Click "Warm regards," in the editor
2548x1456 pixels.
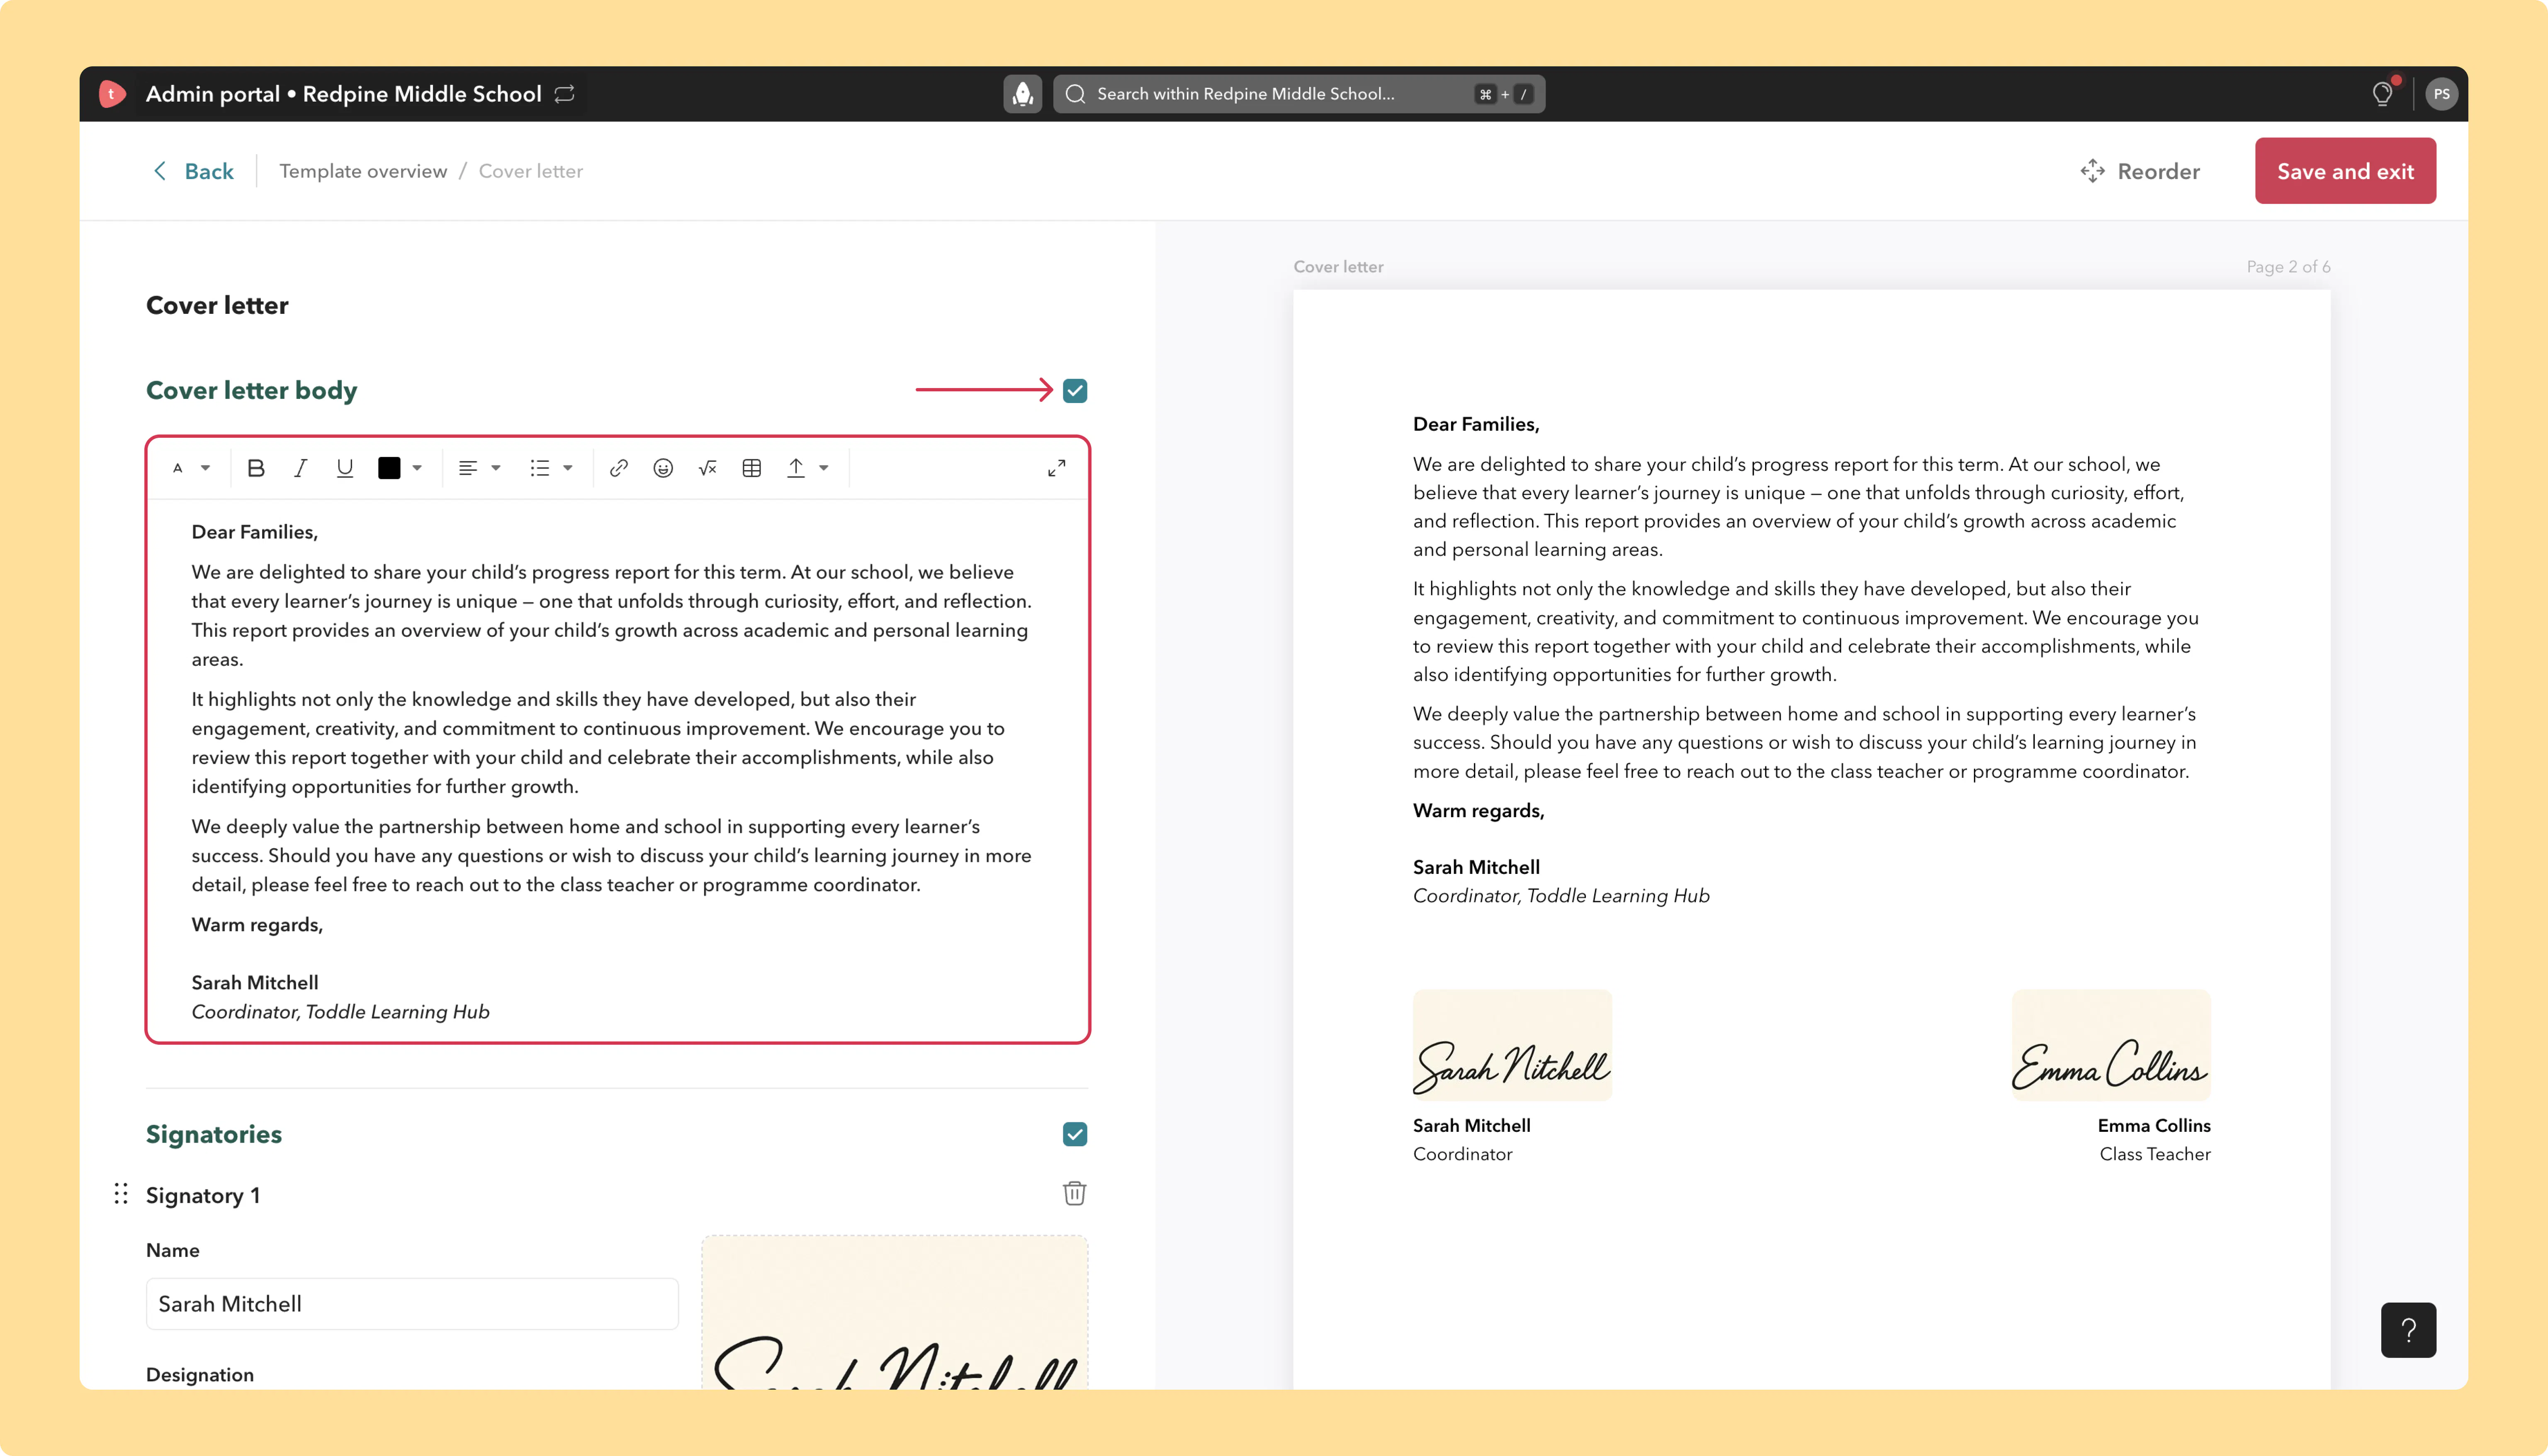pos(257,925)
